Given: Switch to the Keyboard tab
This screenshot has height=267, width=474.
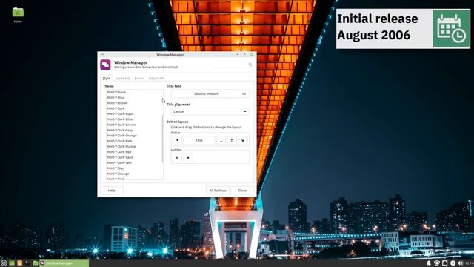Looking at the screenshot, I should click(x=122, y=78).
